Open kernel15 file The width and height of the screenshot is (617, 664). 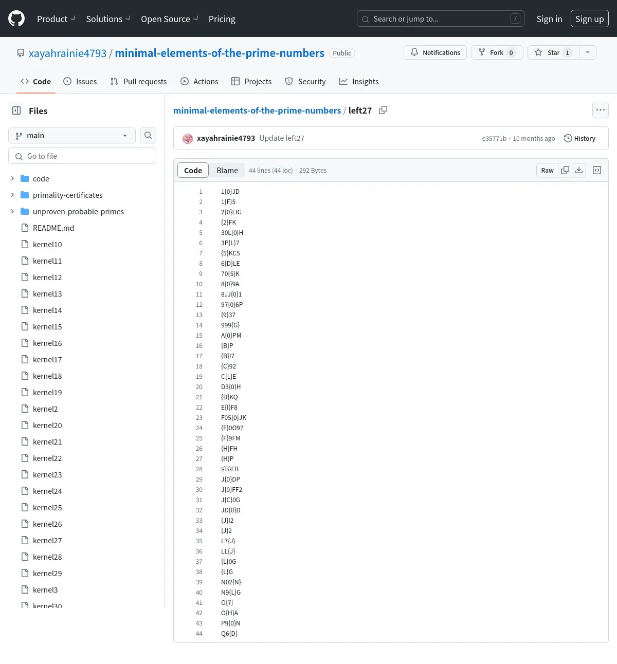47,326
